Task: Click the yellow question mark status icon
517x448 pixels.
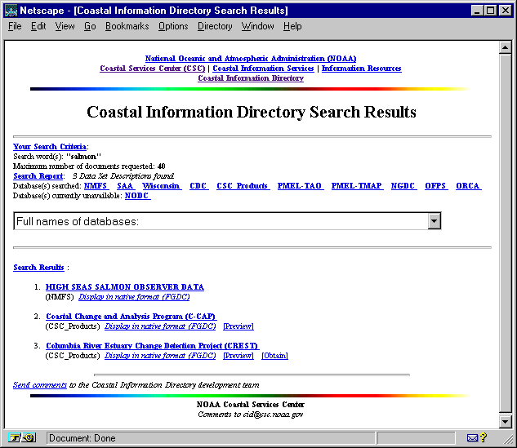Action: pos(484,437)
